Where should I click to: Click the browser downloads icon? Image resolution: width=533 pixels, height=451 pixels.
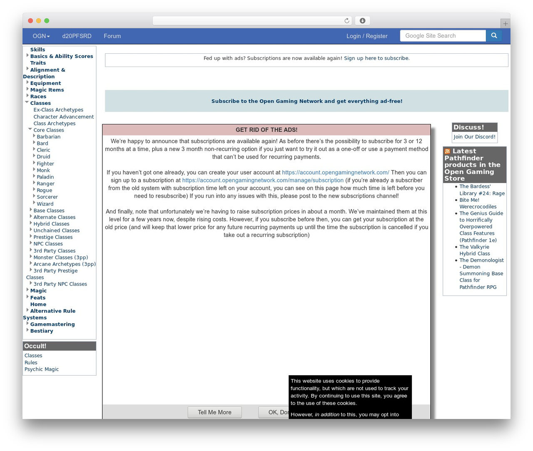[362, 21]
